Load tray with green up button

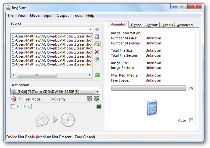(x=89, y=99)
